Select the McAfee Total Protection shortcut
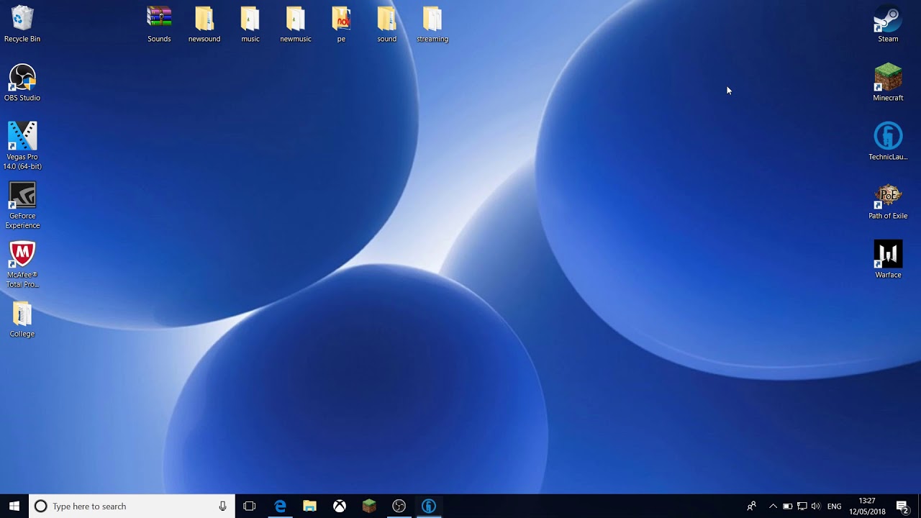The image size is (921, 518). [22, 264]
